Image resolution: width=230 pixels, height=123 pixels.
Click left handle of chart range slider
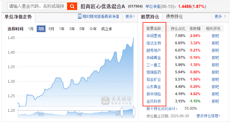pos(122,112)
